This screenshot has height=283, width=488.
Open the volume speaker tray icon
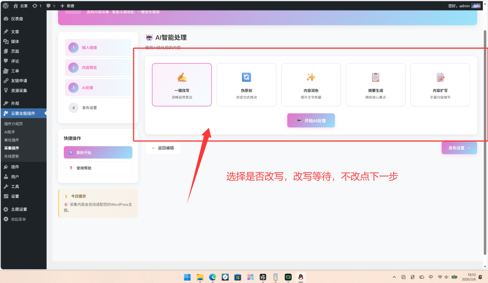[x=446, y=277]
